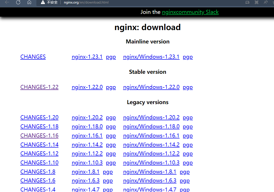The width and height of the screenshot is (274, 192).
Task: Open pgp signature for nginx/Windows-1.23.1
Action: coord(188,57)
